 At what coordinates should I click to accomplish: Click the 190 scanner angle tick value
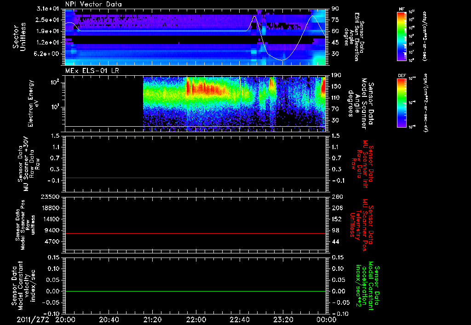pyautogui.click(x=337, y=75)
